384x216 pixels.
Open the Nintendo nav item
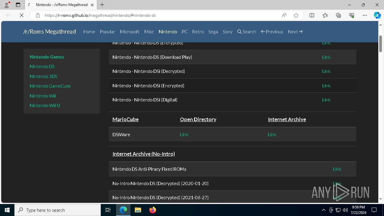(x=168, y=31)
